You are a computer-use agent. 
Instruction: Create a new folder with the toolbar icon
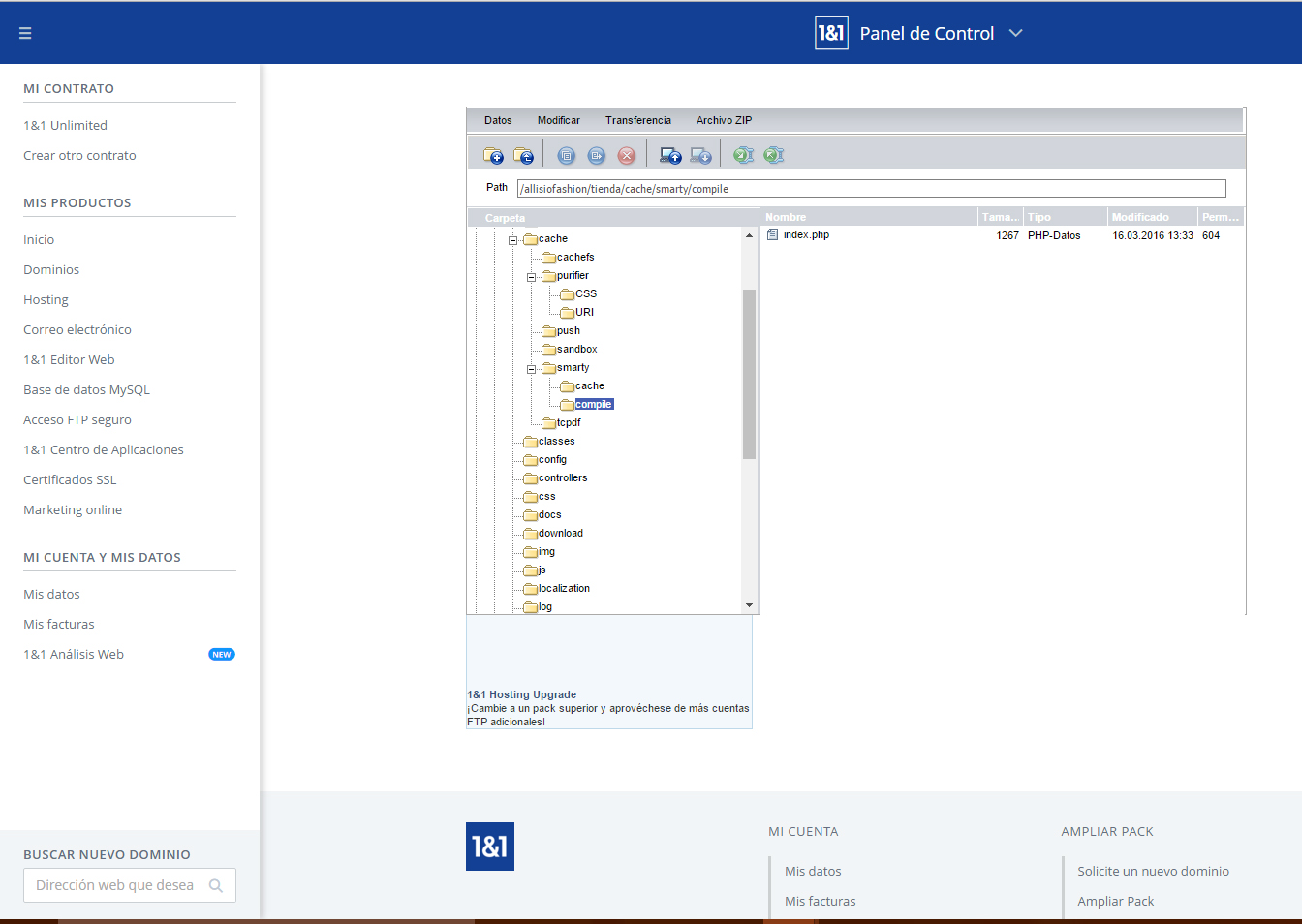tap(494, 155)
